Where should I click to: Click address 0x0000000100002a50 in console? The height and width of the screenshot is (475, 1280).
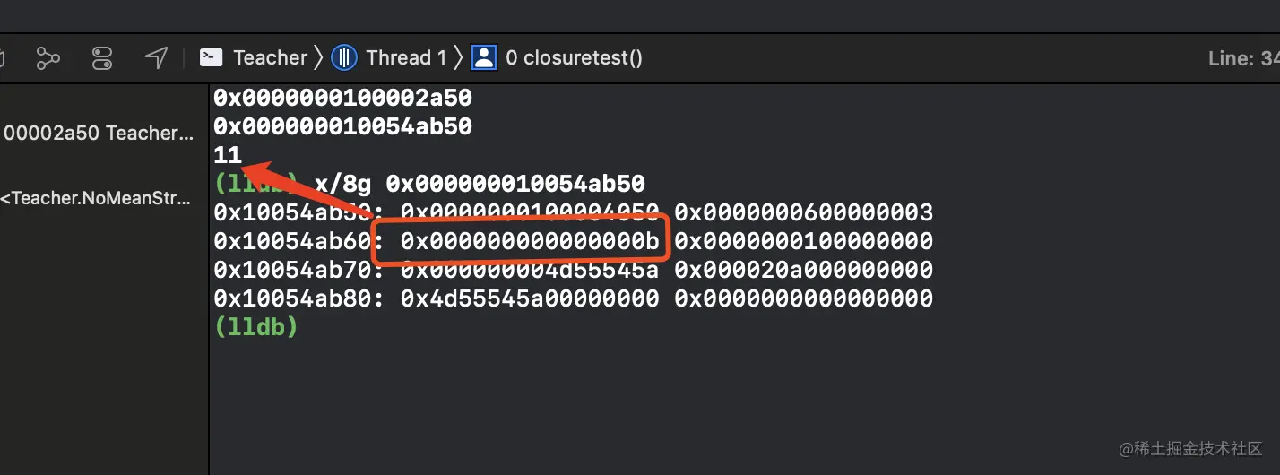[343, 98]
